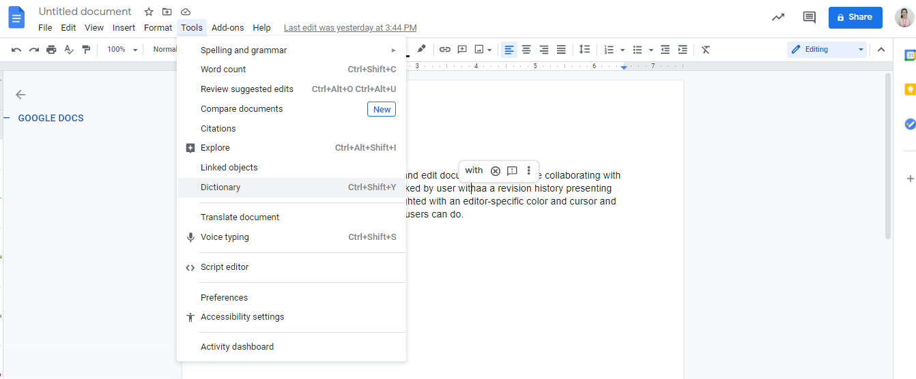Set Justify alignment

561,50
